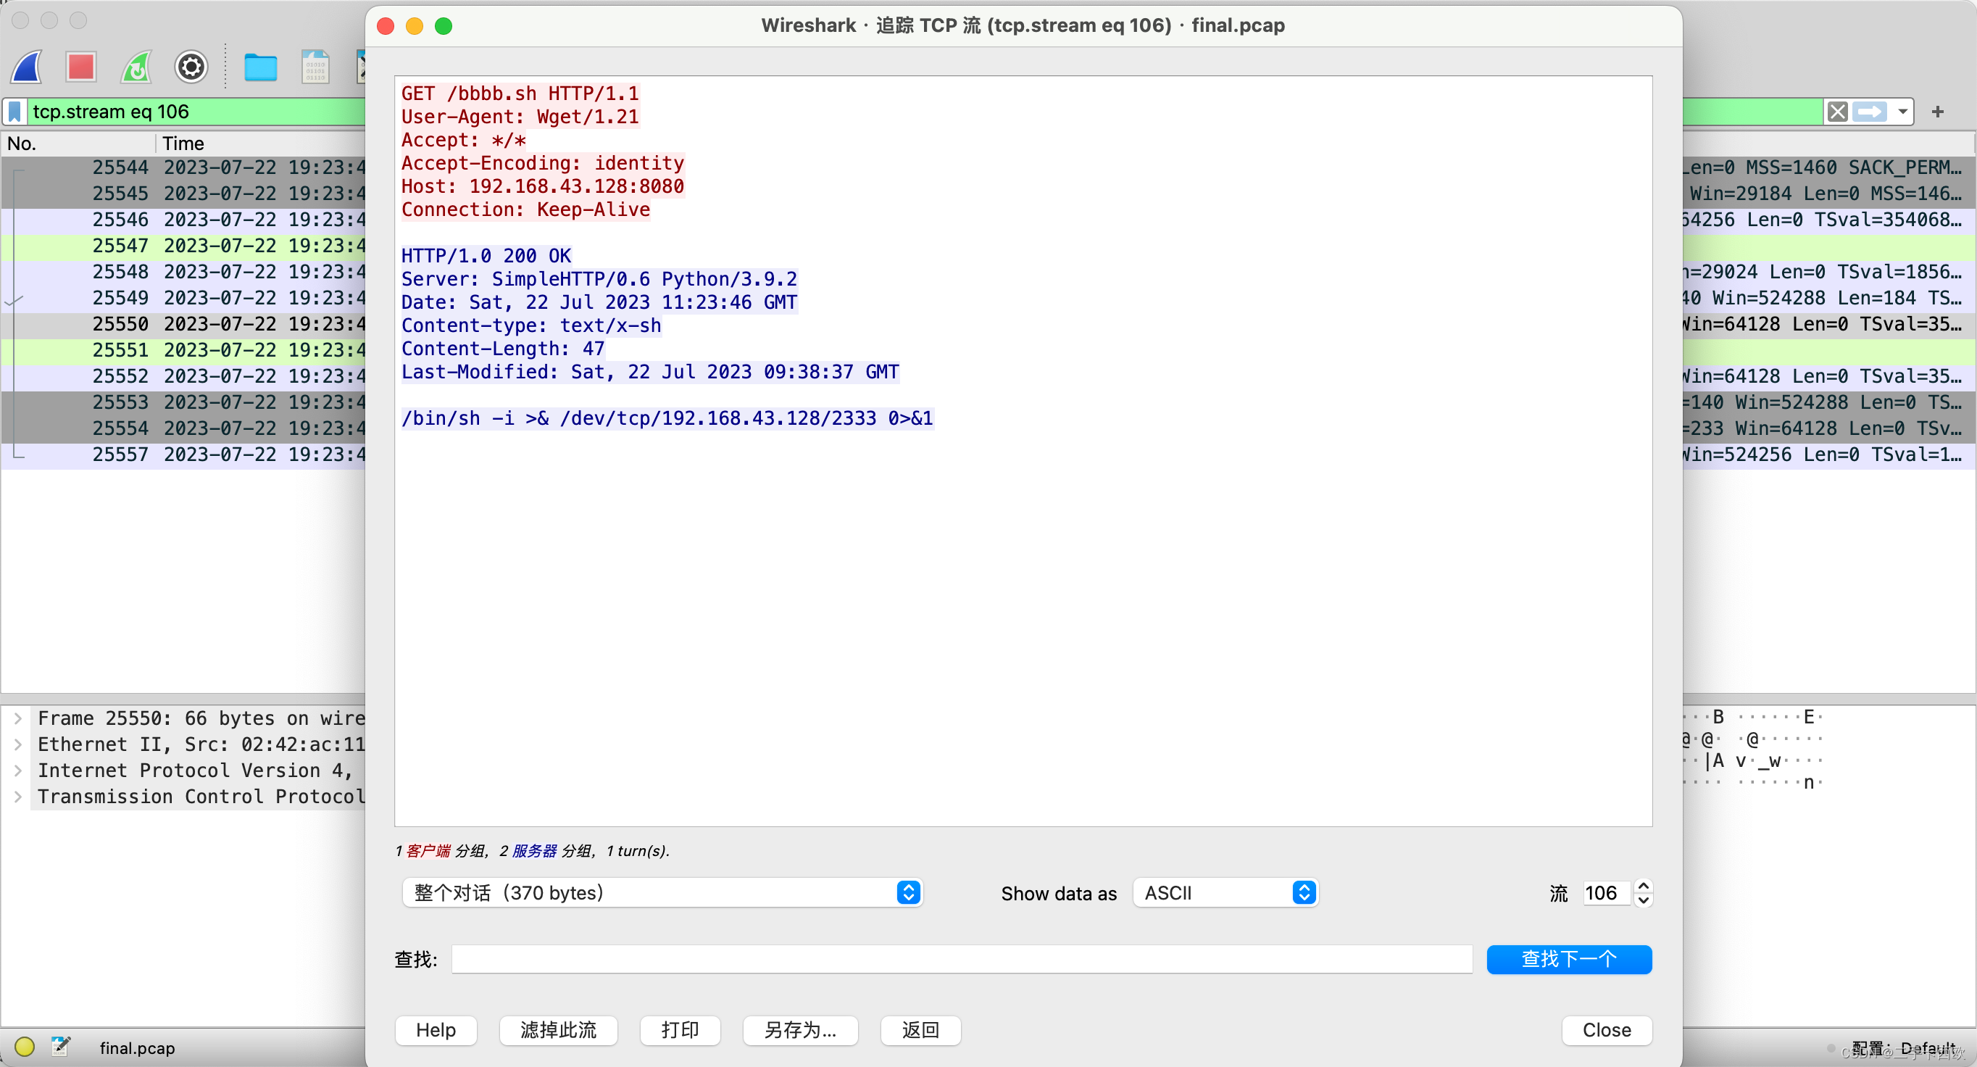Apply display filter with arrow icon
This screenshot has width=1977, height=1067.
(x=1870, y=112)
